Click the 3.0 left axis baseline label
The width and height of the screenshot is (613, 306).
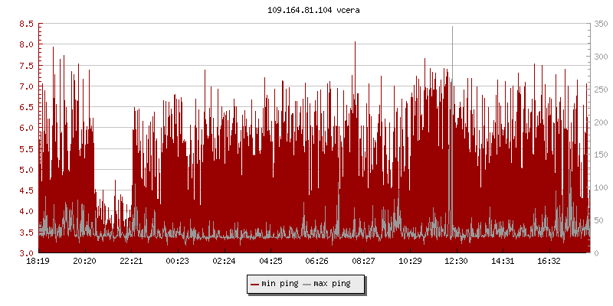[x=26, y=253]
